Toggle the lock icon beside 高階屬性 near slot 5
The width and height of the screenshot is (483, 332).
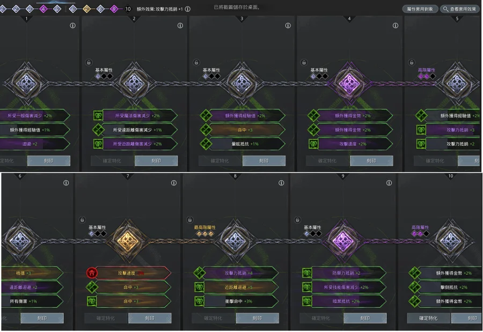click(x=412, y=63)
